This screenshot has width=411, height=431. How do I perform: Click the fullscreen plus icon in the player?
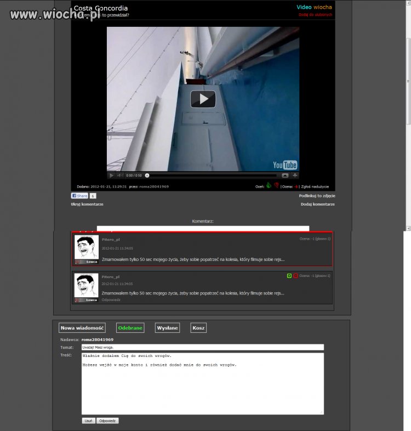[x=295, y=175]
